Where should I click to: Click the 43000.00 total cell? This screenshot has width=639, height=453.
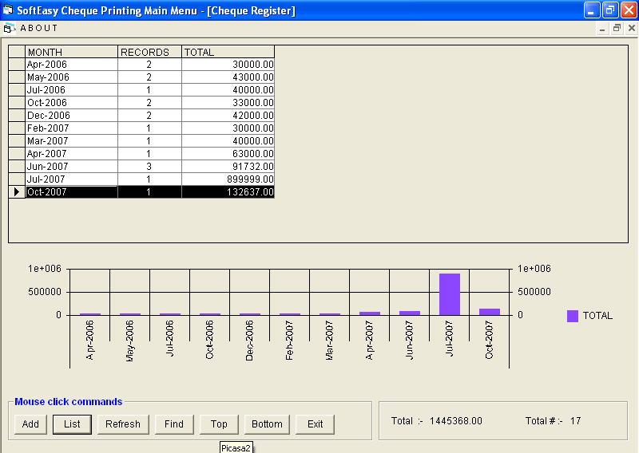coord(228,77)
